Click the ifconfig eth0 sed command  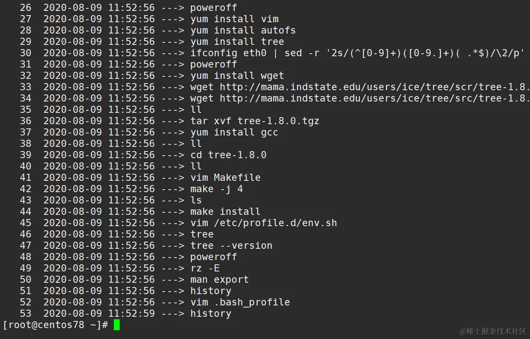coord(357,53)
